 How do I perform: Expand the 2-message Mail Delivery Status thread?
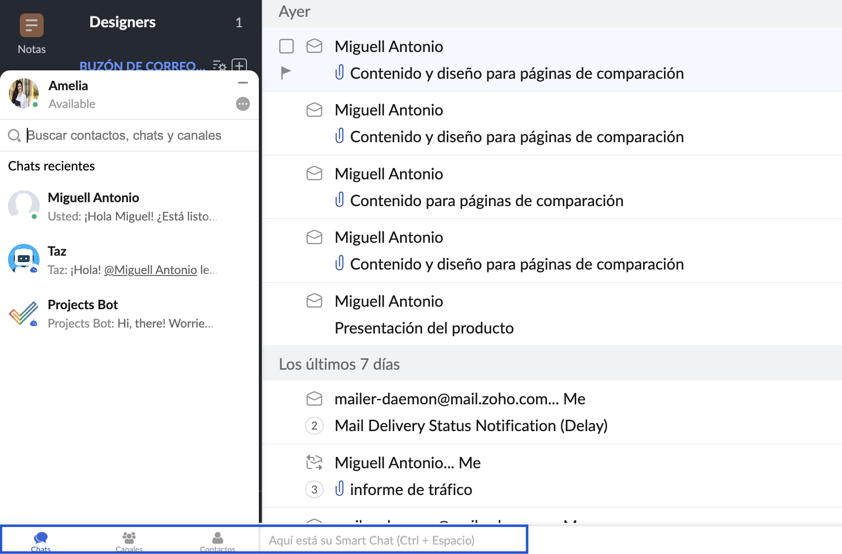[x=314, y=426]
